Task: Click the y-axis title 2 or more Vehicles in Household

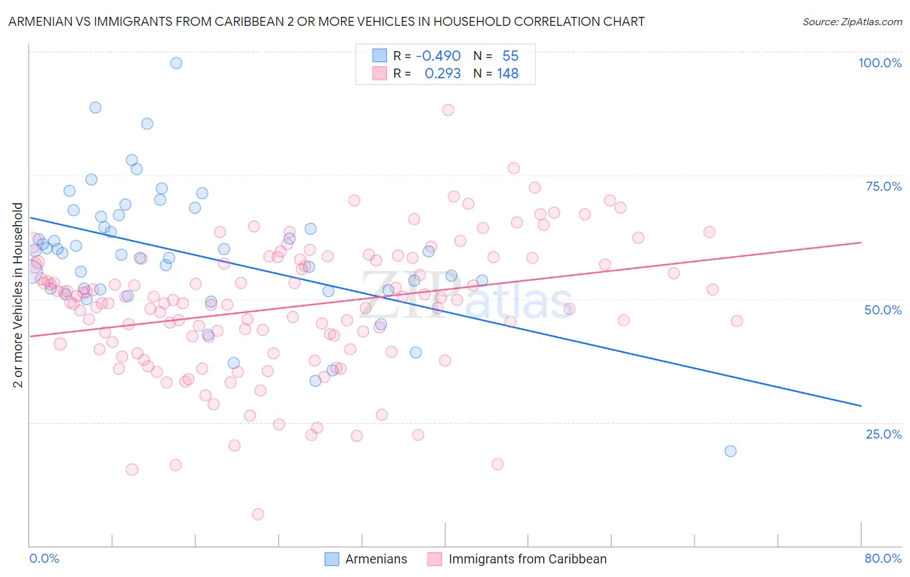Action: (x=18, y=295)
